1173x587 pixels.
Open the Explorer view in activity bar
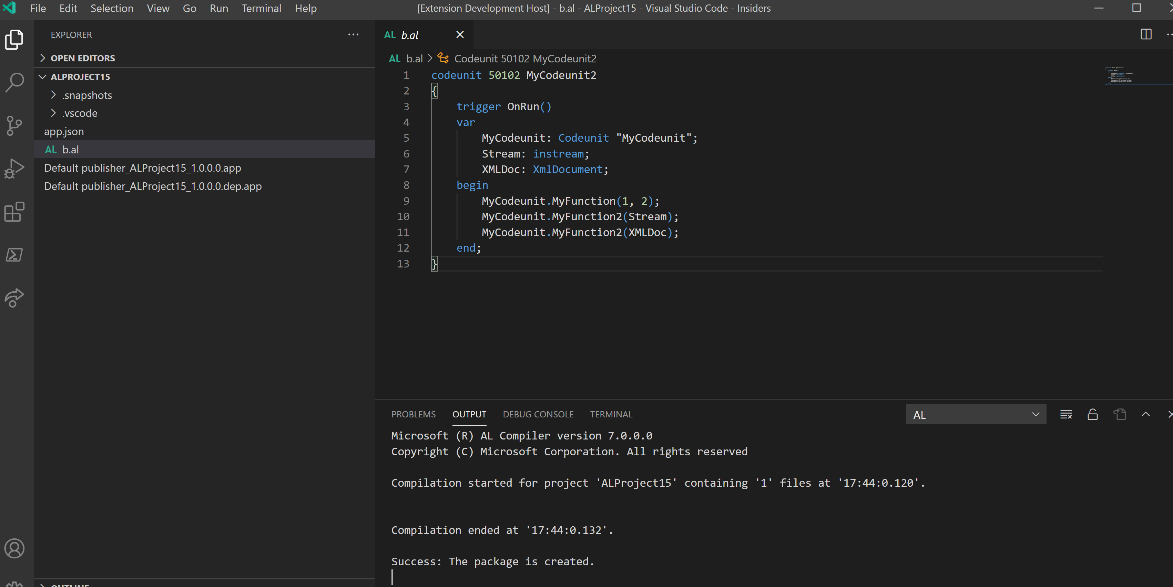(14, 40)
